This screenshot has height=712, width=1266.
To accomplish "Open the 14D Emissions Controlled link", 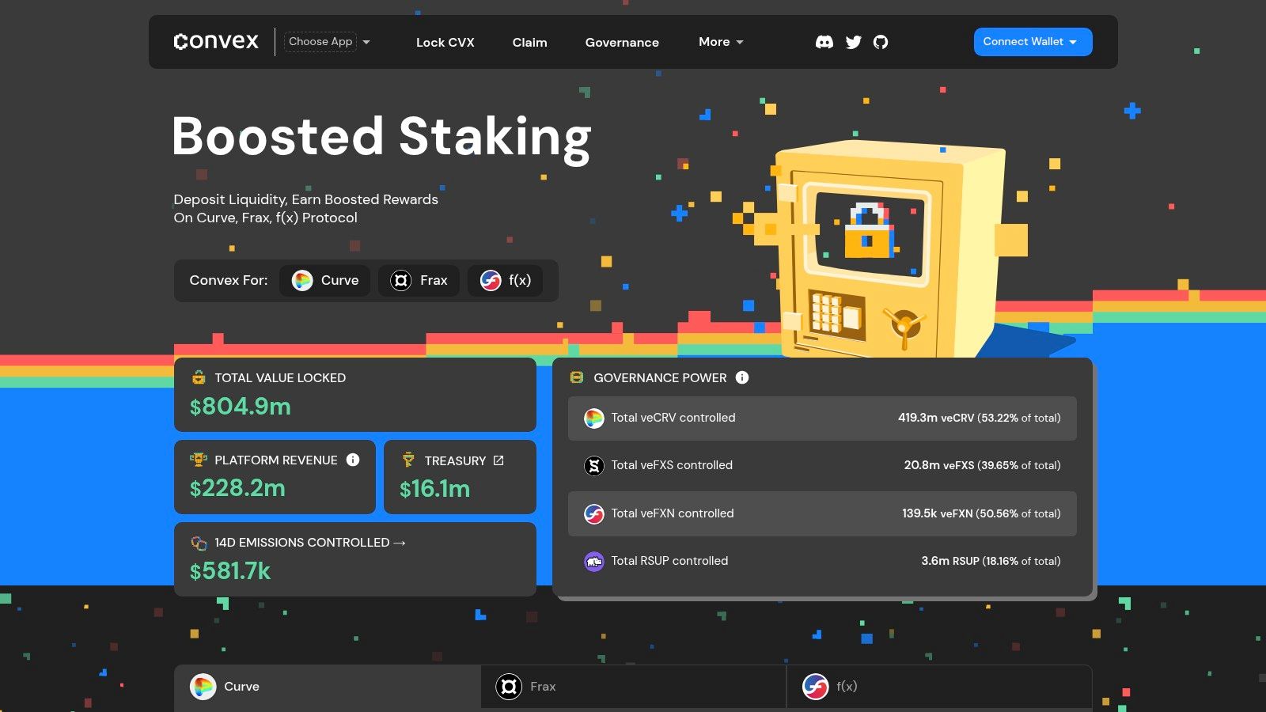I will tap(310, 543).
